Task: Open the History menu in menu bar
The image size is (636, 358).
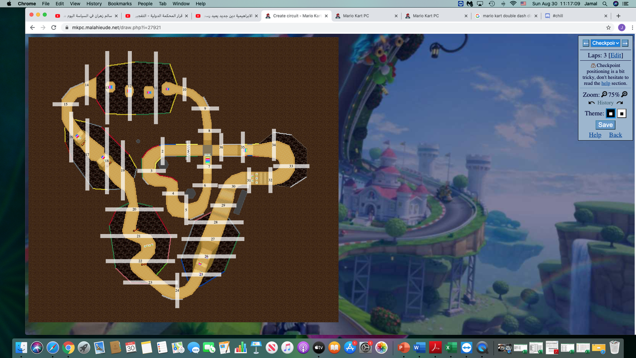Action: (x=94, y=3)
